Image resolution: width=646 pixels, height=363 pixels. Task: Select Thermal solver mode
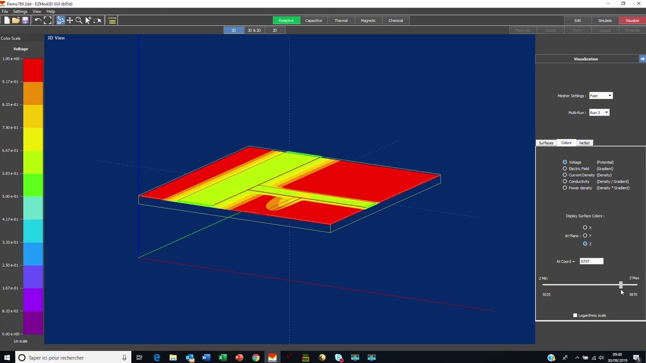point(341,21)
